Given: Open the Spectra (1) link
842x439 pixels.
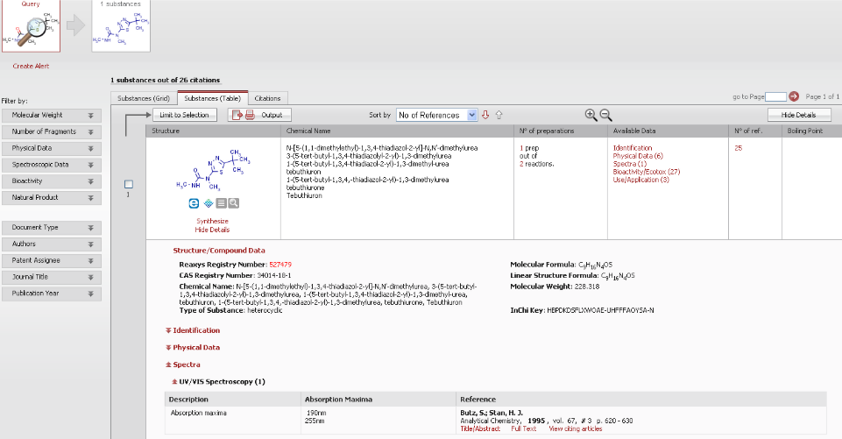Looking at the screenshot, I should [630, 164].
